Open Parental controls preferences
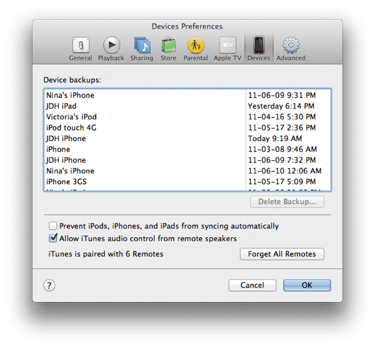 pos(196,47)
